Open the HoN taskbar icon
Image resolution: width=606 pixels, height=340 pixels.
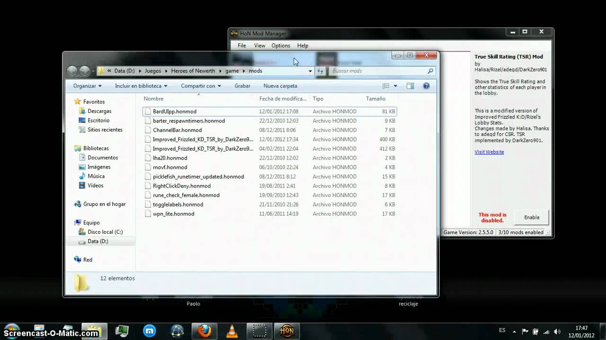tap(287, 331)
